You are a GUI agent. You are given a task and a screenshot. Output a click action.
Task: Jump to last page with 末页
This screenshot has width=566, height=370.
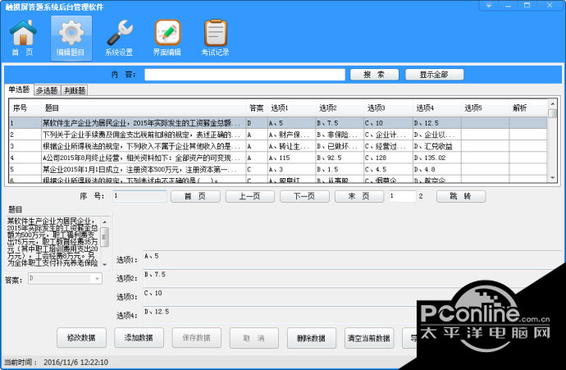[357, 197]
